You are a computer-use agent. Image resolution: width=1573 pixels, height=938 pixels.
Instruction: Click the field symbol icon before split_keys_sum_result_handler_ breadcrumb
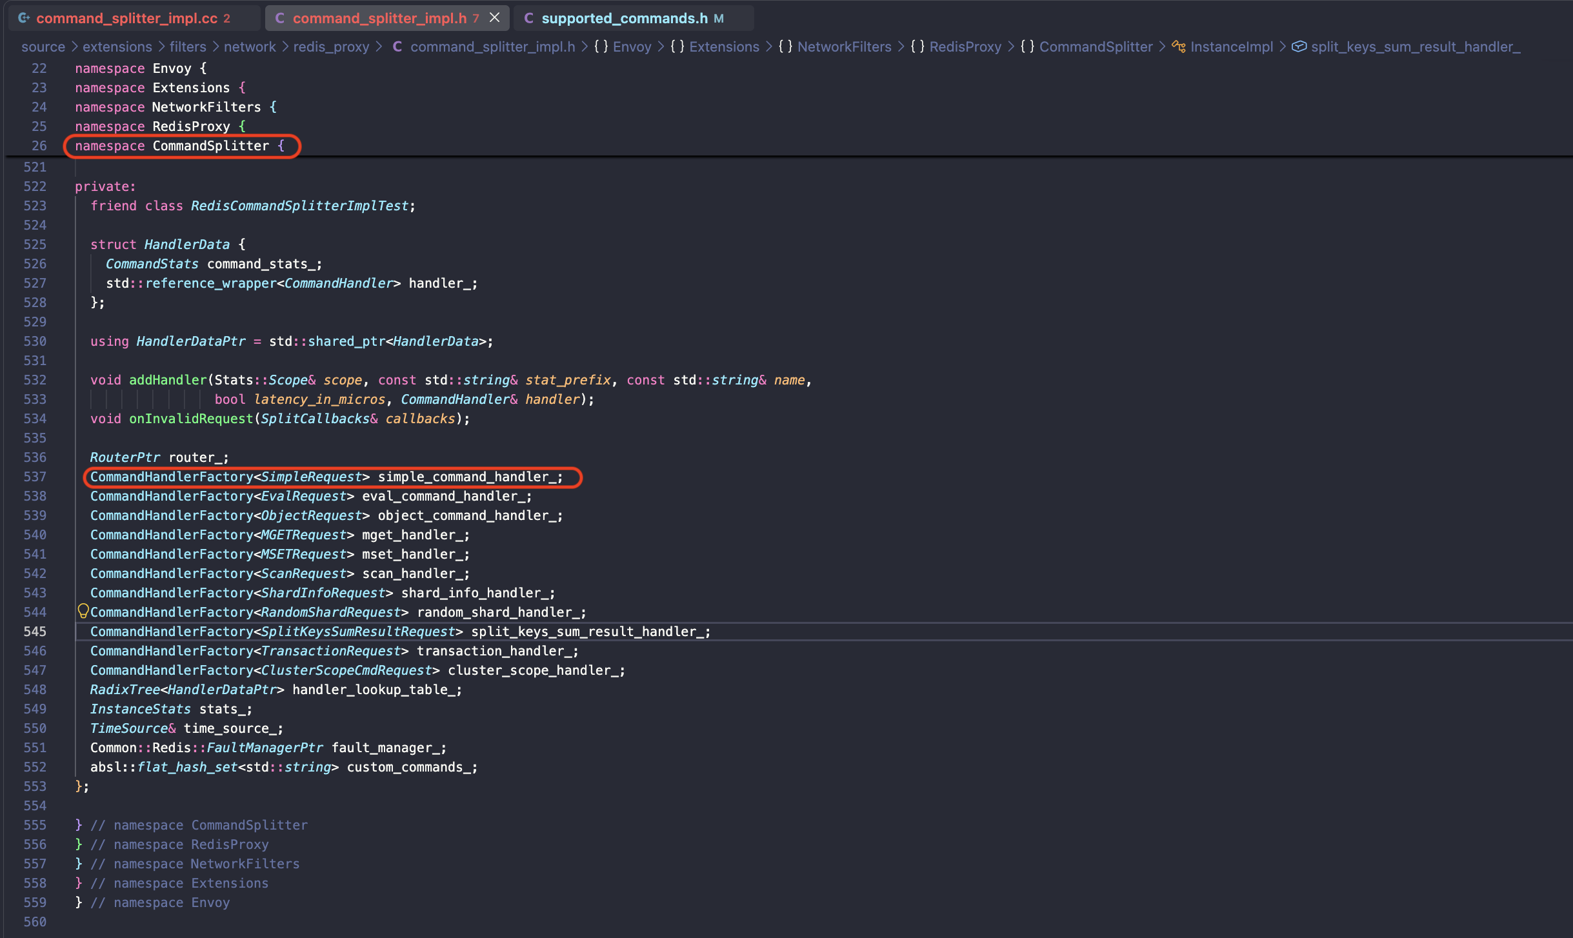(1299, 46)
